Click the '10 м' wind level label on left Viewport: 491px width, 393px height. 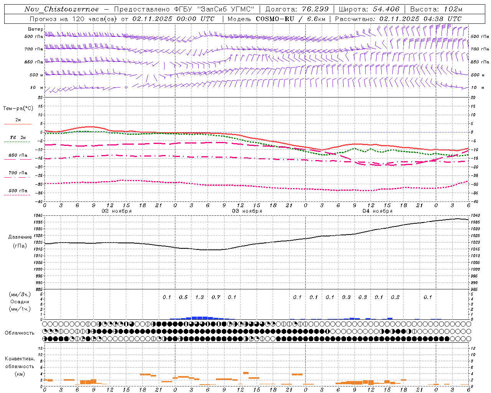pos(37,88)
